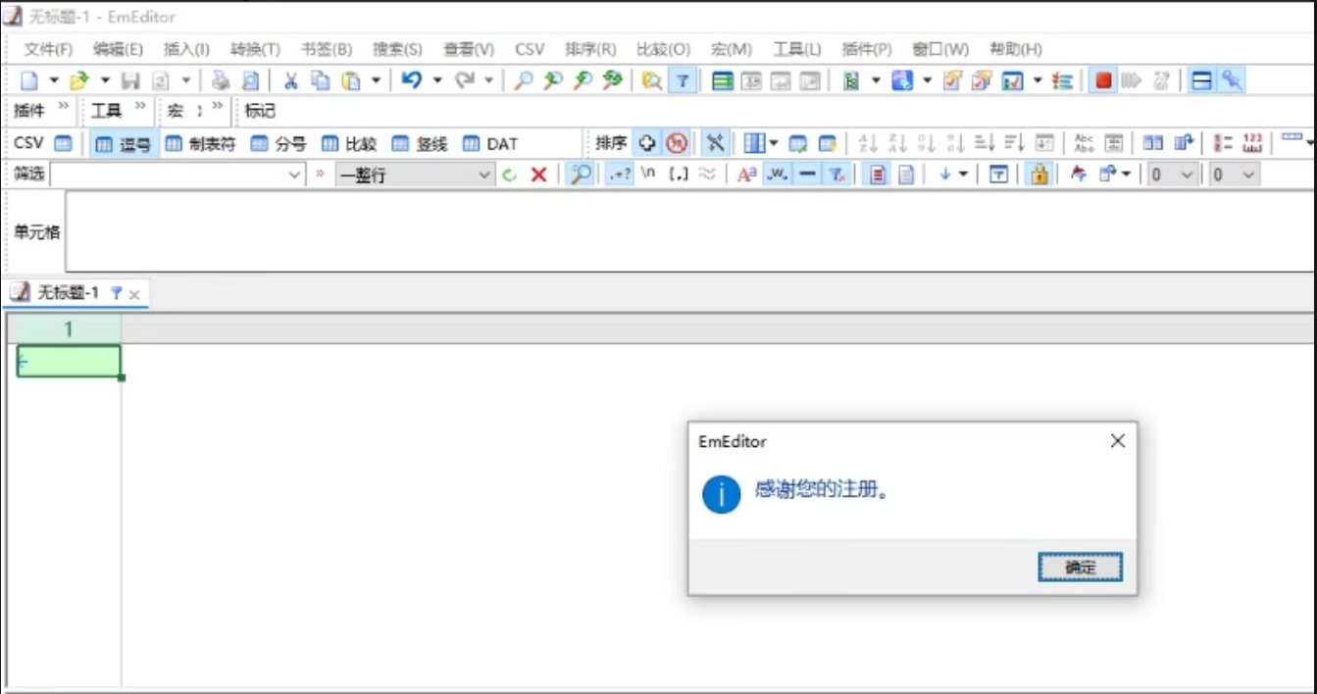Click the Undo arrow icon
The image size is (1317, 694).
(x=412, y=80)
